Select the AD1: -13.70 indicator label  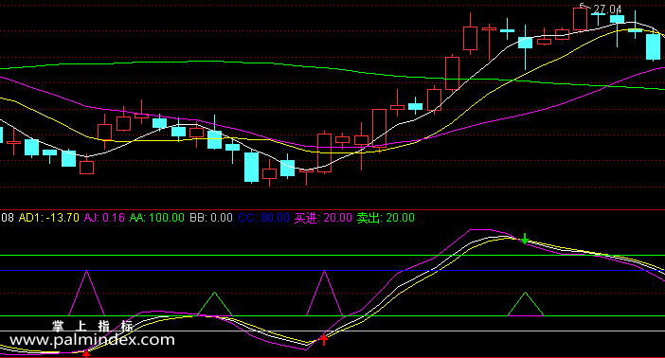coord(48,218)
